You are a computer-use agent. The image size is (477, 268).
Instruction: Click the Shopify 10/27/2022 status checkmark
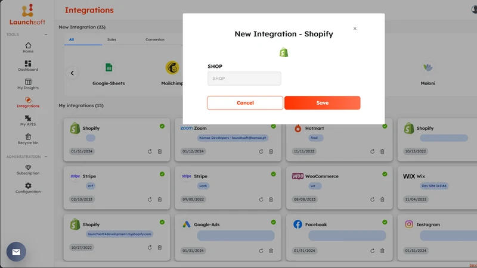pos(162,222)
